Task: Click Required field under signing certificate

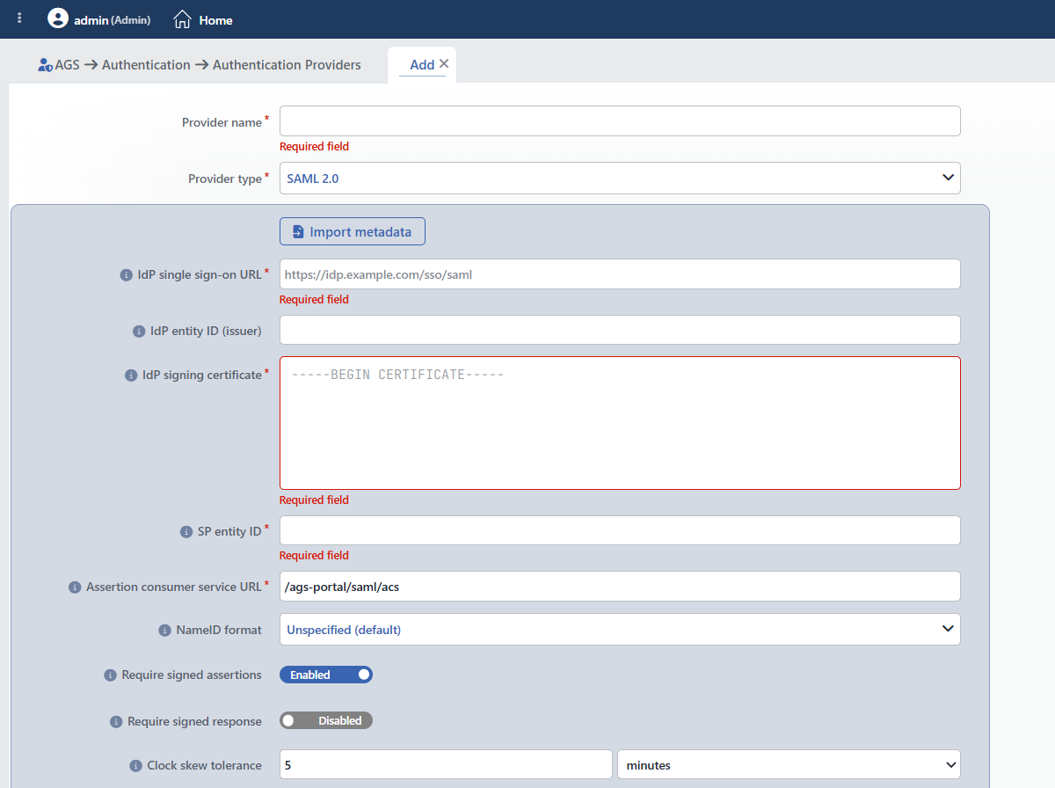Action: click(x=314, y=500)
